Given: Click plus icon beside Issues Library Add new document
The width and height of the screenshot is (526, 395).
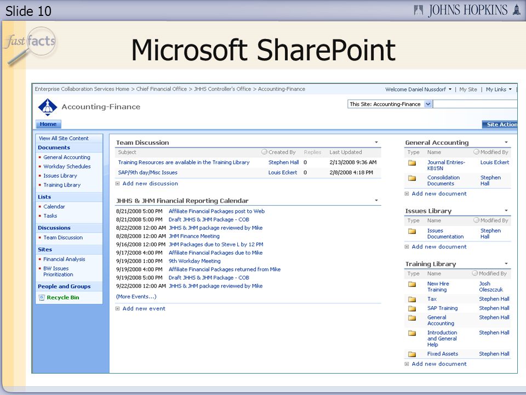Looking at the screenshot, I should pos(407,247).
